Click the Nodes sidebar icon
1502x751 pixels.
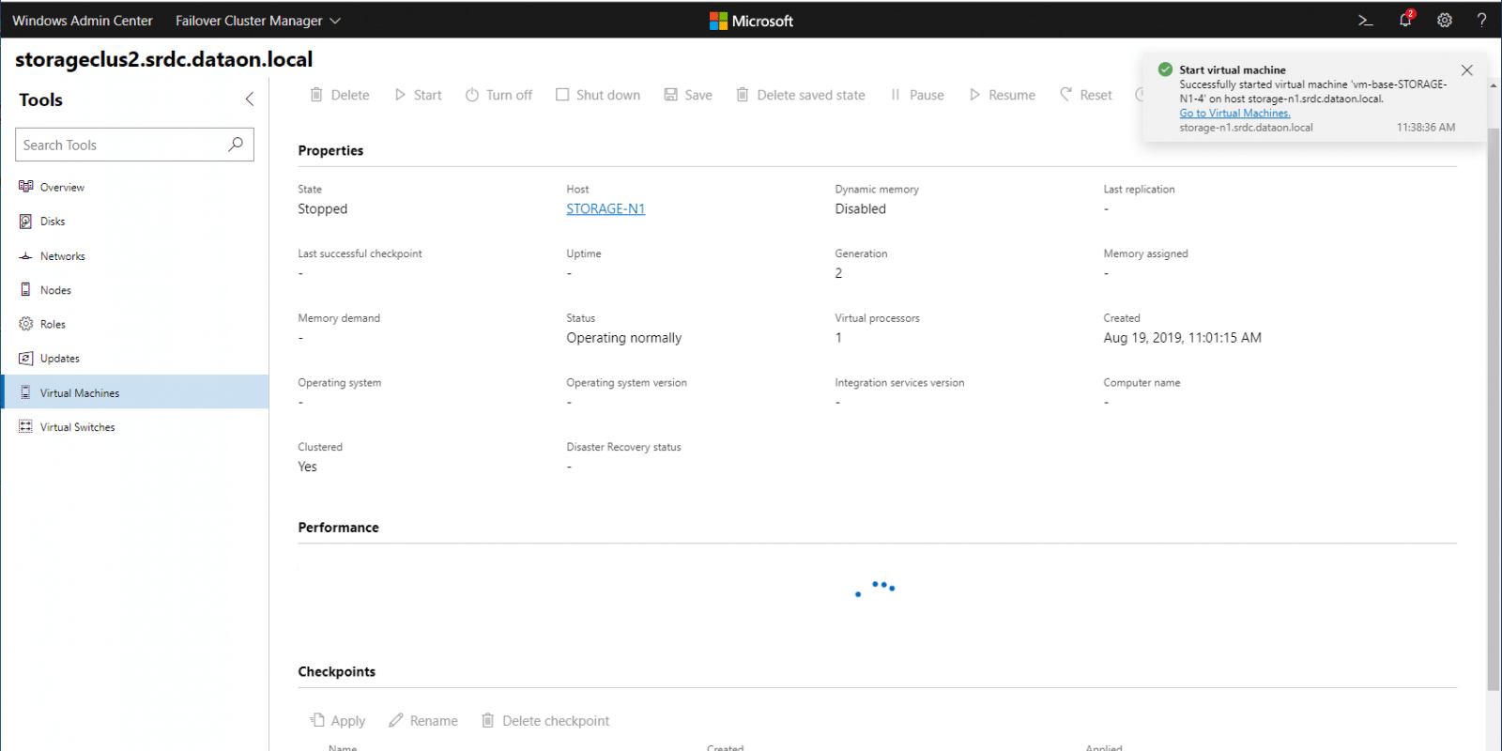(25, 289)
